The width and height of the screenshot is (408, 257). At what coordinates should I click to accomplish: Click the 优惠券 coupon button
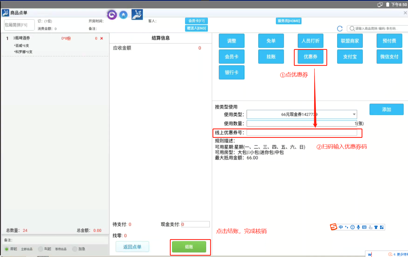pos(310,57)
